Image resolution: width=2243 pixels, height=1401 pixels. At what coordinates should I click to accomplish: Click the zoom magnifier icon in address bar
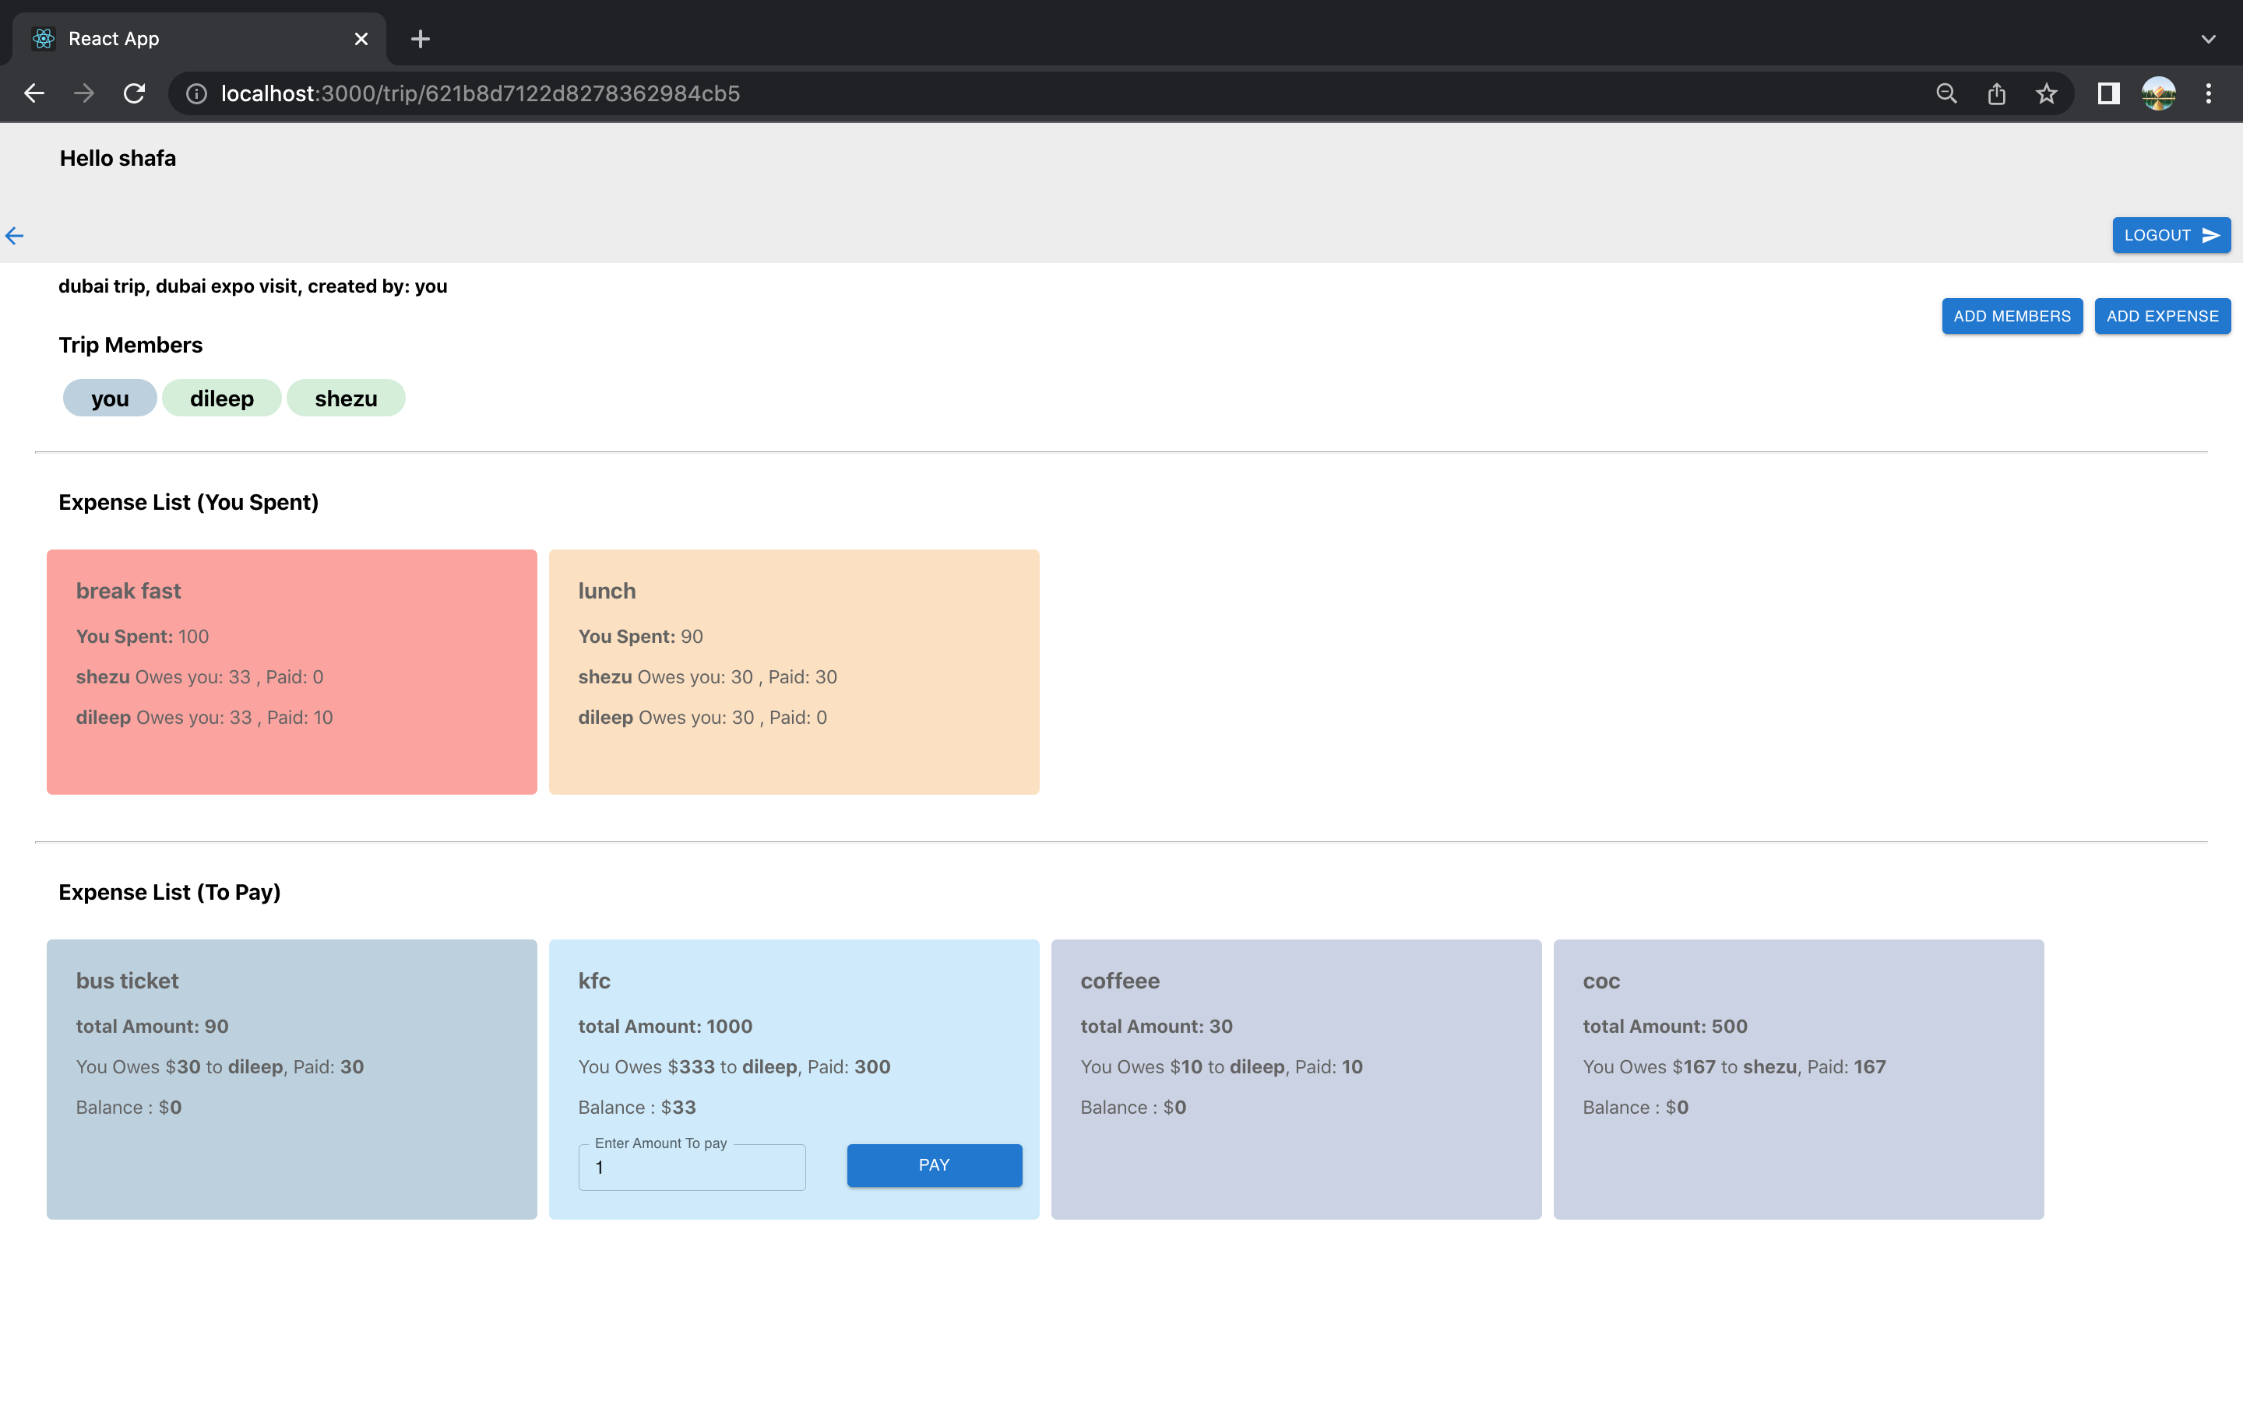1946,93
